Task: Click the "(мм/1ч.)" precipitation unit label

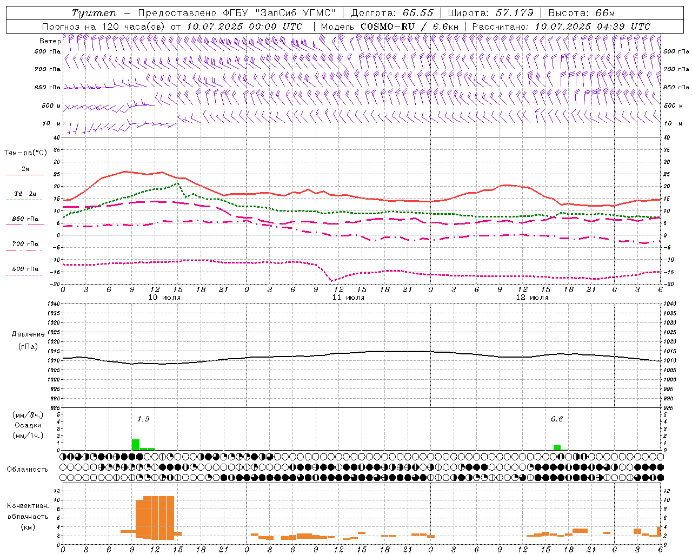Action: point(28,436)
